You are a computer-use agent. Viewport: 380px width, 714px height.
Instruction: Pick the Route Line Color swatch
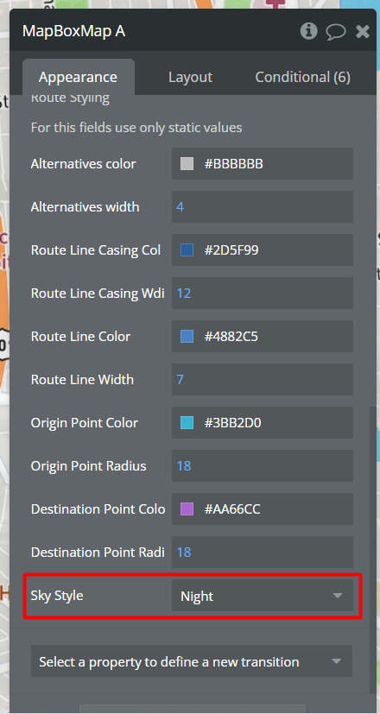click(187, 336)
